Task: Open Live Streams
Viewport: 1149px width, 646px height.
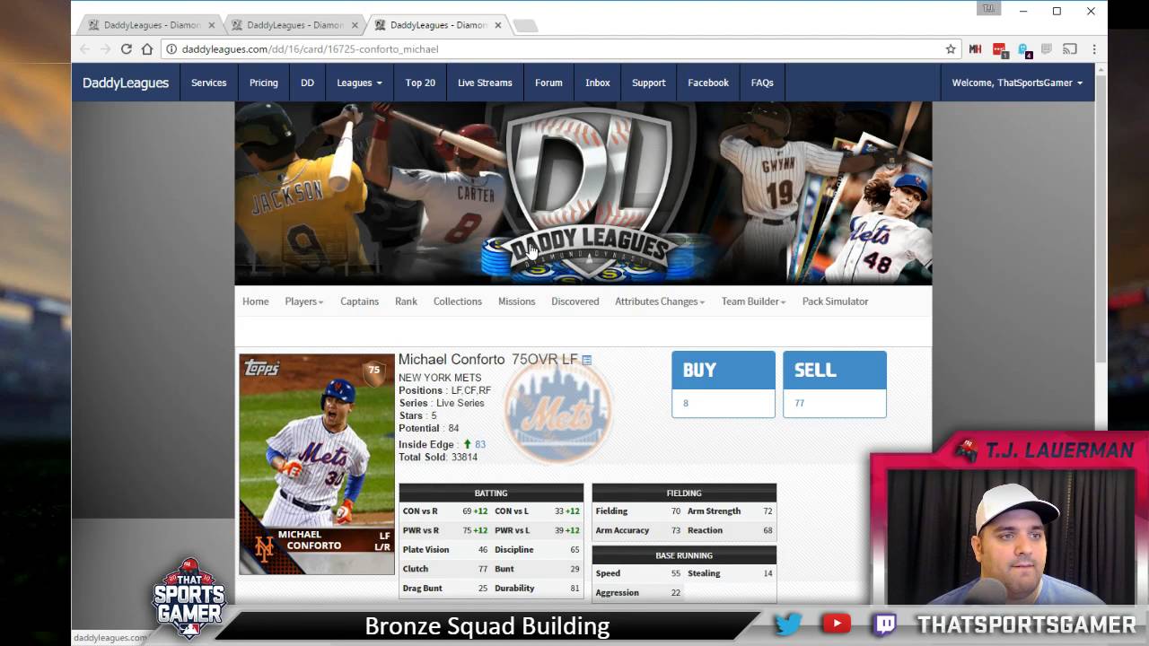Action: pos(485,83)
